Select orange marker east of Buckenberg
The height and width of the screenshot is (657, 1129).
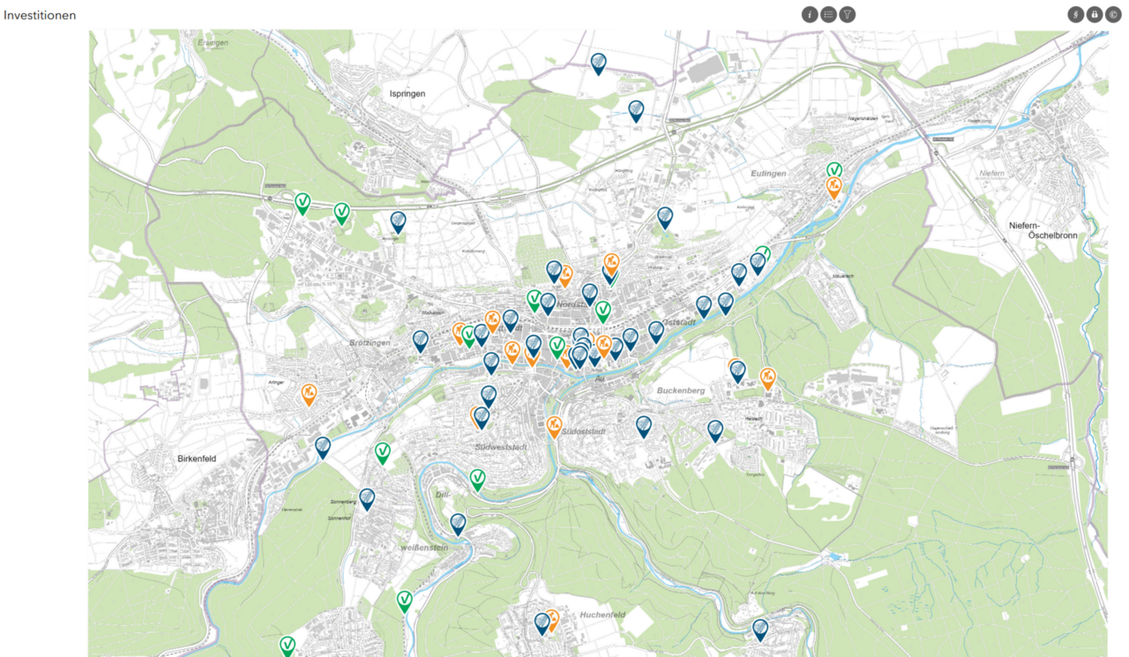click(x=768, y=377)
